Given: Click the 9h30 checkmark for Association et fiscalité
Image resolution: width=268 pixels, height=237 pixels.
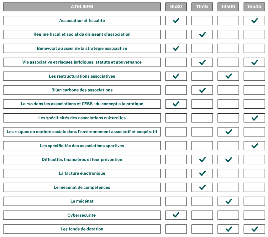Looking at the screenshot, I should coord(176,21).
